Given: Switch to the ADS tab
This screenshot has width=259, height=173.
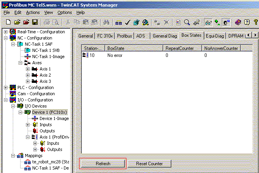Looking at the screenshot, I should tap(141, 36).
